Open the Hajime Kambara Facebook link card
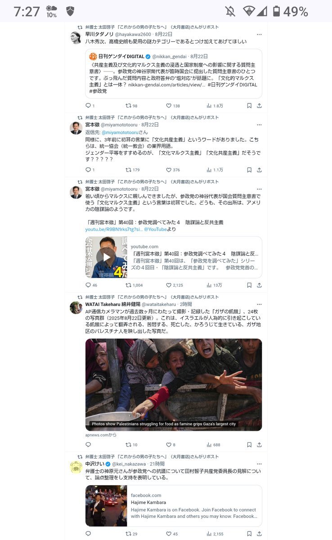 [174, 505]
